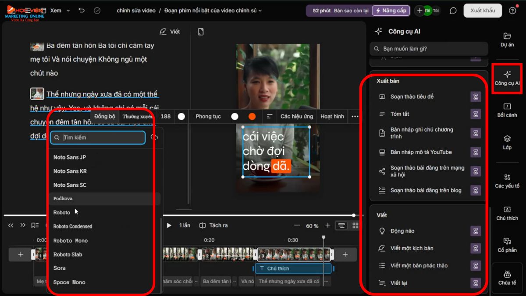Zoom in the timeline with plus
The height and width of the screenshot is (296, 526).
[x=327, y=225]
